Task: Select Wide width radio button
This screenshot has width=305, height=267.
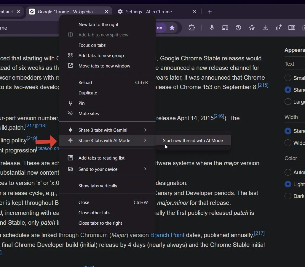Action: pos(288,143)
